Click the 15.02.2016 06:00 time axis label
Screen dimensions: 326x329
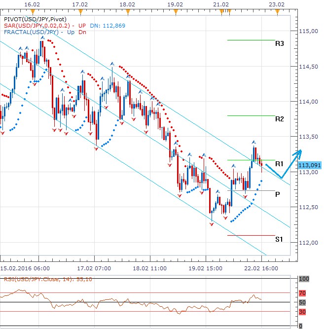25,268
